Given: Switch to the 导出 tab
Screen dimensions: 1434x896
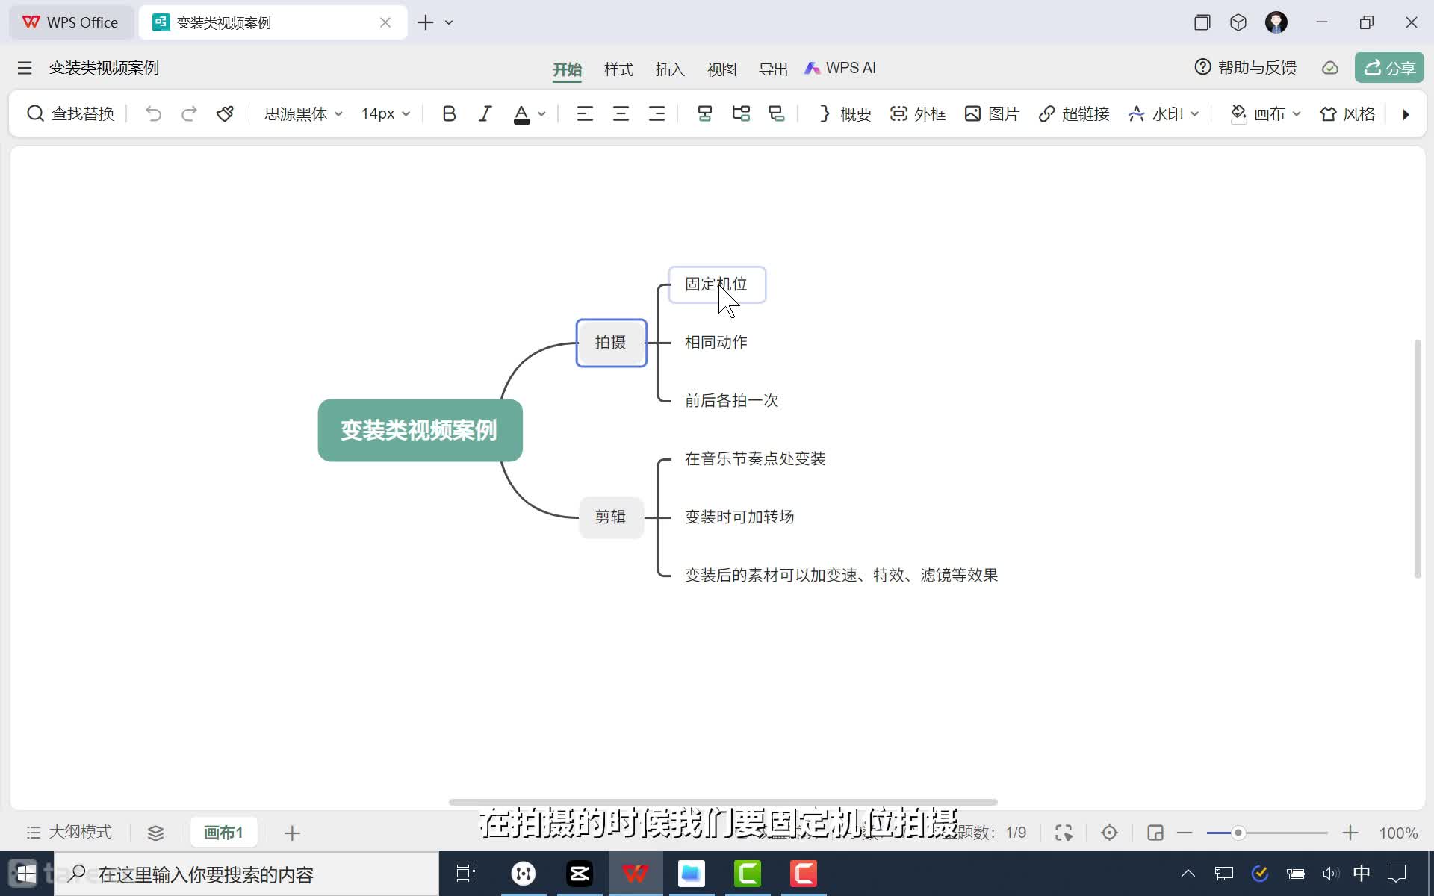Looking at the screenshot, I should 773,69.
